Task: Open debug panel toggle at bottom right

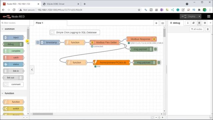Action: 211,117
